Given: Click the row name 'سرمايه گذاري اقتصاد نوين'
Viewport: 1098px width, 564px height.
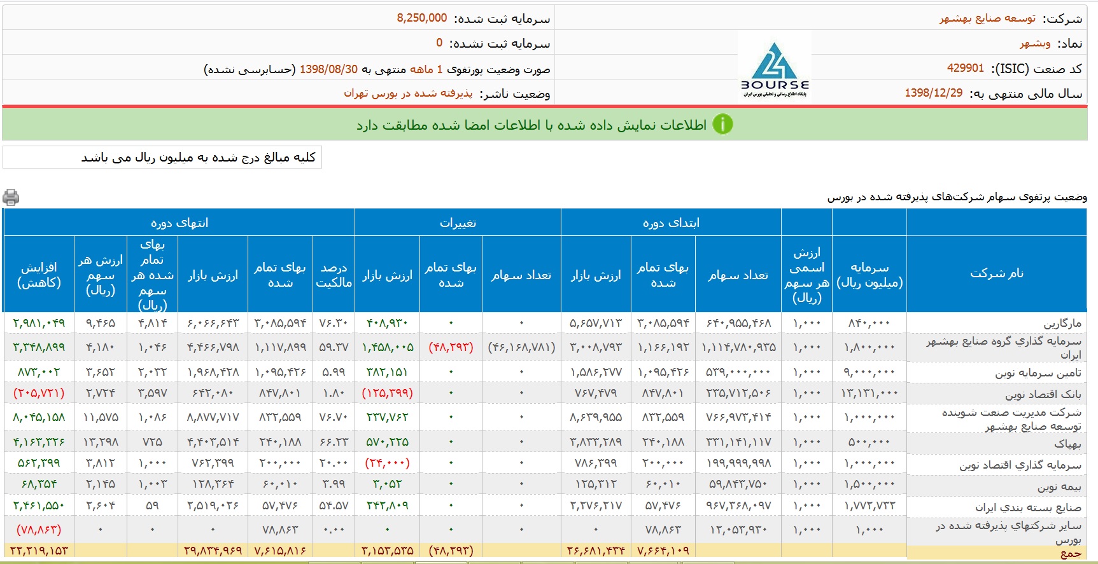Looking at the screenshot, I should click(x=1020, y=465).
